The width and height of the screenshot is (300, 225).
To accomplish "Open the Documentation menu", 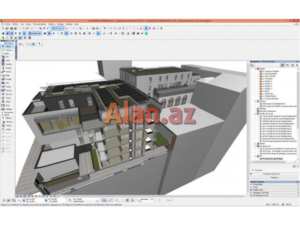I will pos(40,24).
